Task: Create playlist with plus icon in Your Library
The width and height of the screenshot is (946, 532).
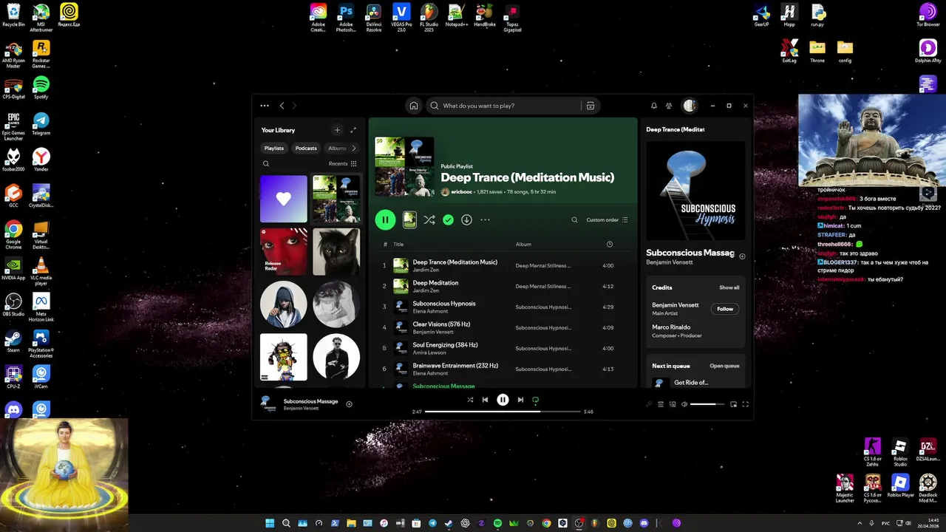Action: pyautogui.click(x=337, y=130)
